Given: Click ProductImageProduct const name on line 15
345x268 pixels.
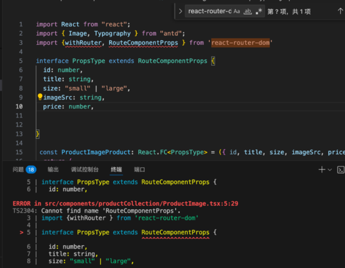Looking at the screenshot, I should pyautogui.click(x=96, y=152).
